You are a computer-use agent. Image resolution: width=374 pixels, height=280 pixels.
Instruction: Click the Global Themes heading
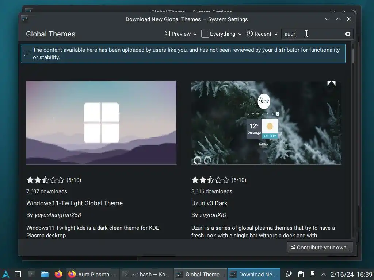50,34
